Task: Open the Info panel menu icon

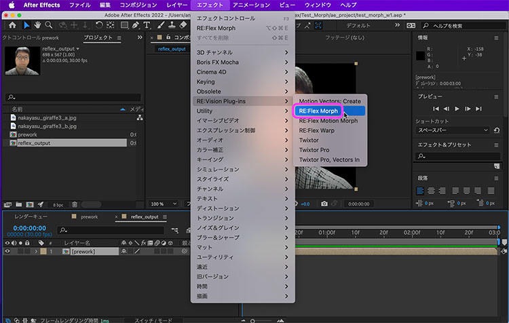Action: click(x=496, y=38)
